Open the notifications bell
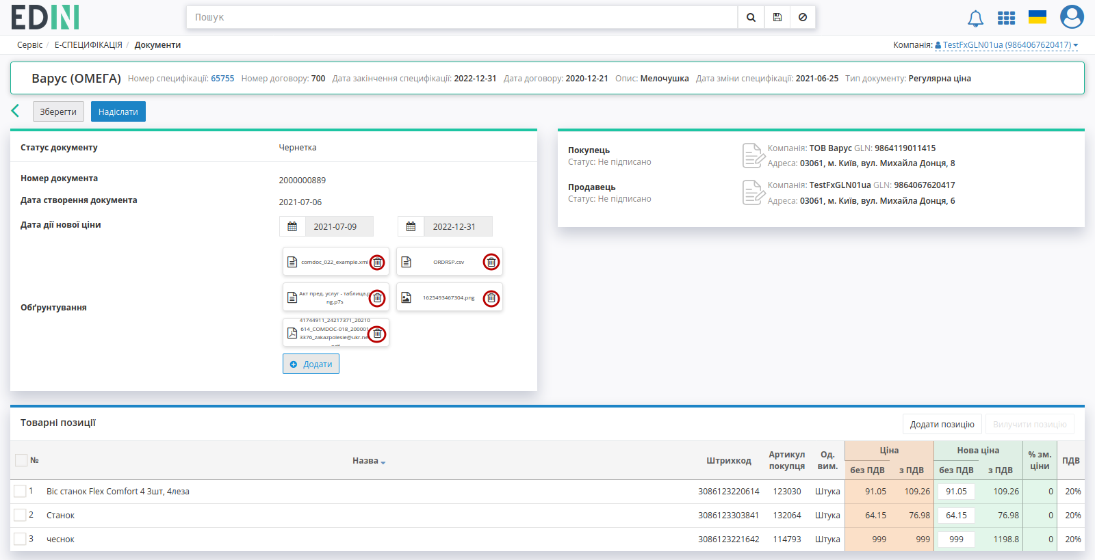1095x560 pixels. 975,18
